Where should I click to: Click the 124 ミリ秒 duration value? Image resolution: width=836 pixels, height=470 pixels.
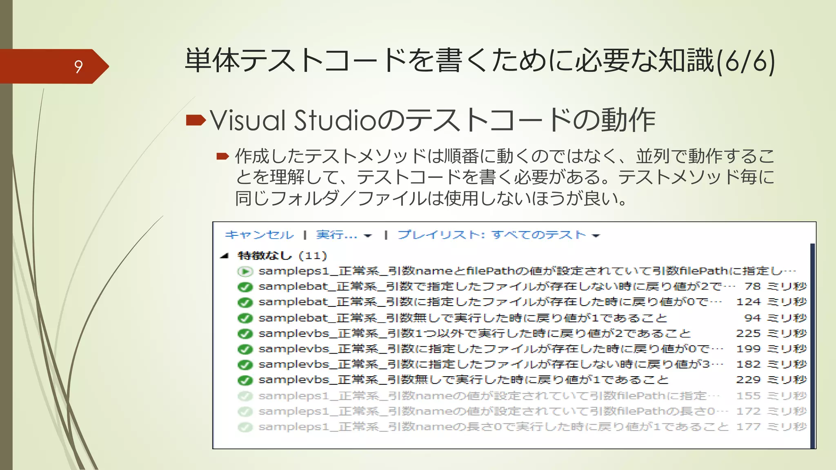coord(772,302)
